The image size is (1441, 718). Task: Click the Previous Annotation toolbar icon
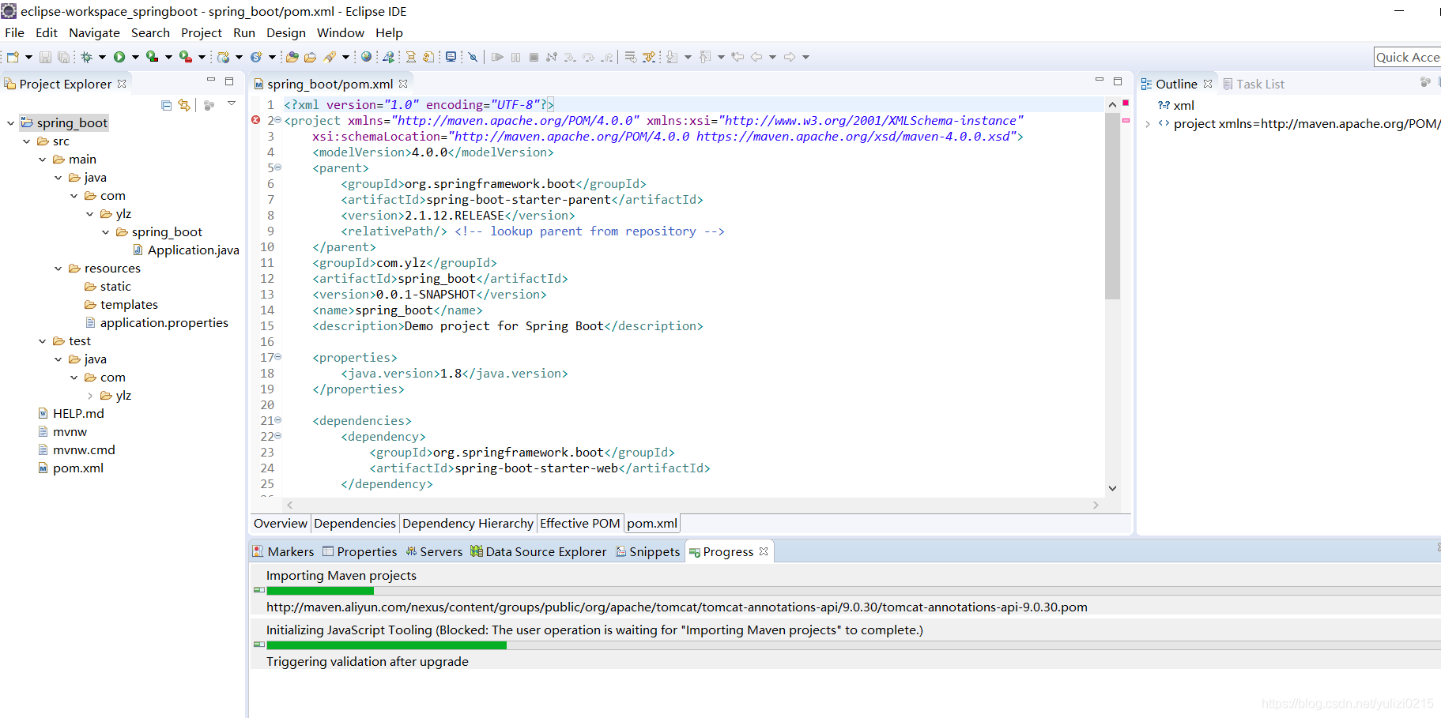(705, 57)
